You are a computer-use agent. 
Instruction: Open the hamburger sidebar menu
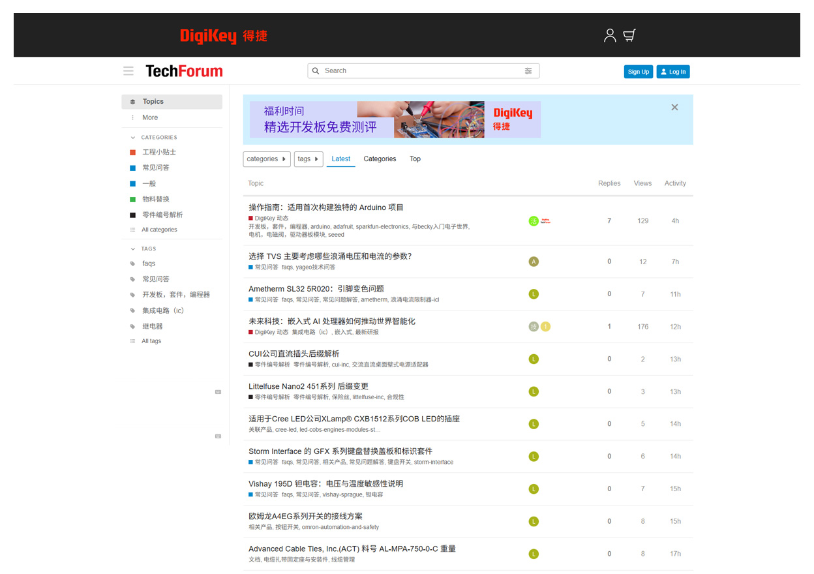point(128,71)
